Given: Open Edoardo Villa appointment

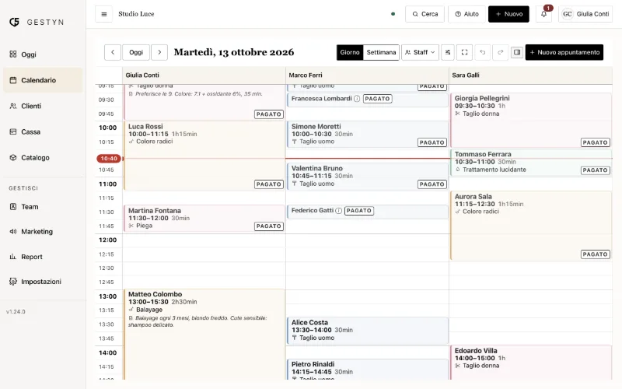Looking at the screenshot, I should [x=531, y=363].
